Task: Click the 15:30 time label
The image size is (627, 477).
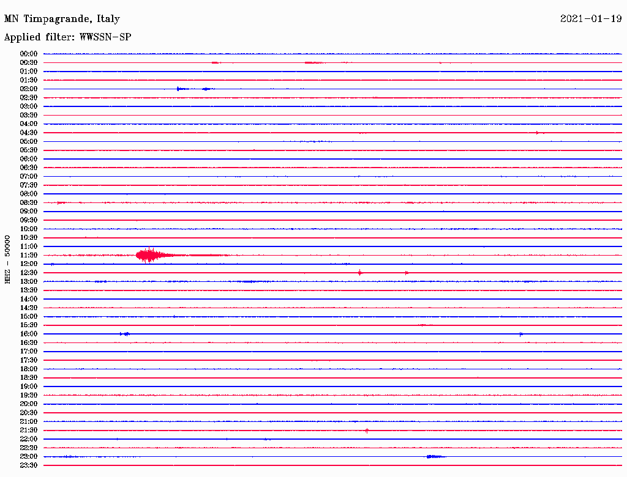Action: coord(29,325)
